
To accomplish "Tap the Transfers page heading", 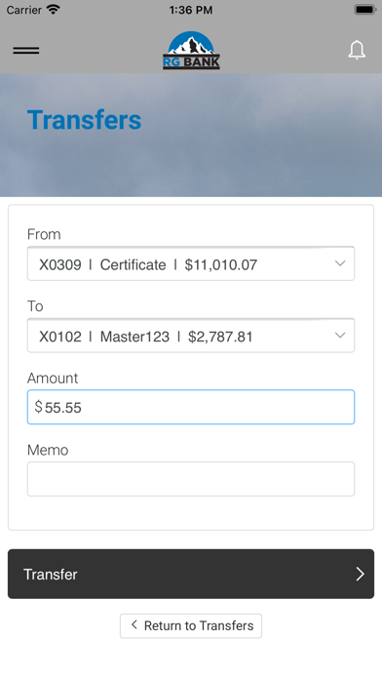I will [85, 120].
